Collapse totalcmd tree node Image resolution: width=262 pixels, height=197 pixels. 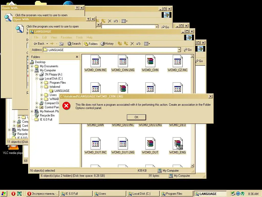click(42, 87)
